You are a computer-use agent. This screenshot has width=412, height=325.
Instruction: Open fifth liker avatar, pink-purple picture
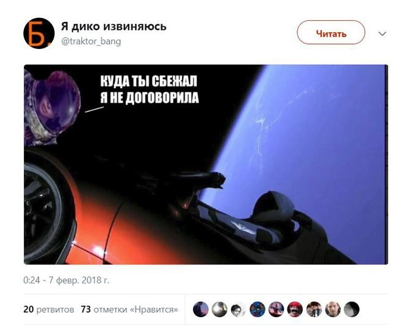[x=276, y=309]
